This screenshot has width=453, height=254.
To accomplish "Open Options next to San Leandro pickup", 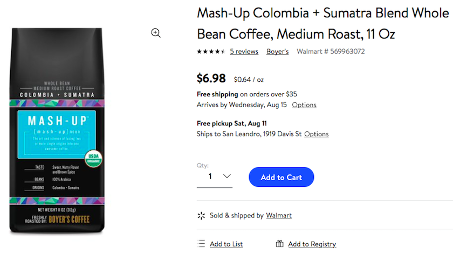I will 316,134.
